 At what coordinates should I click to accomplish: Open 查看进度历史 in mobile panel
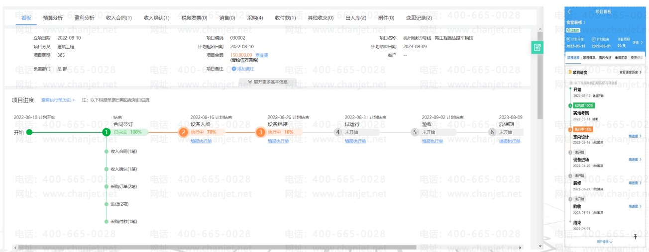coord(631,73)
